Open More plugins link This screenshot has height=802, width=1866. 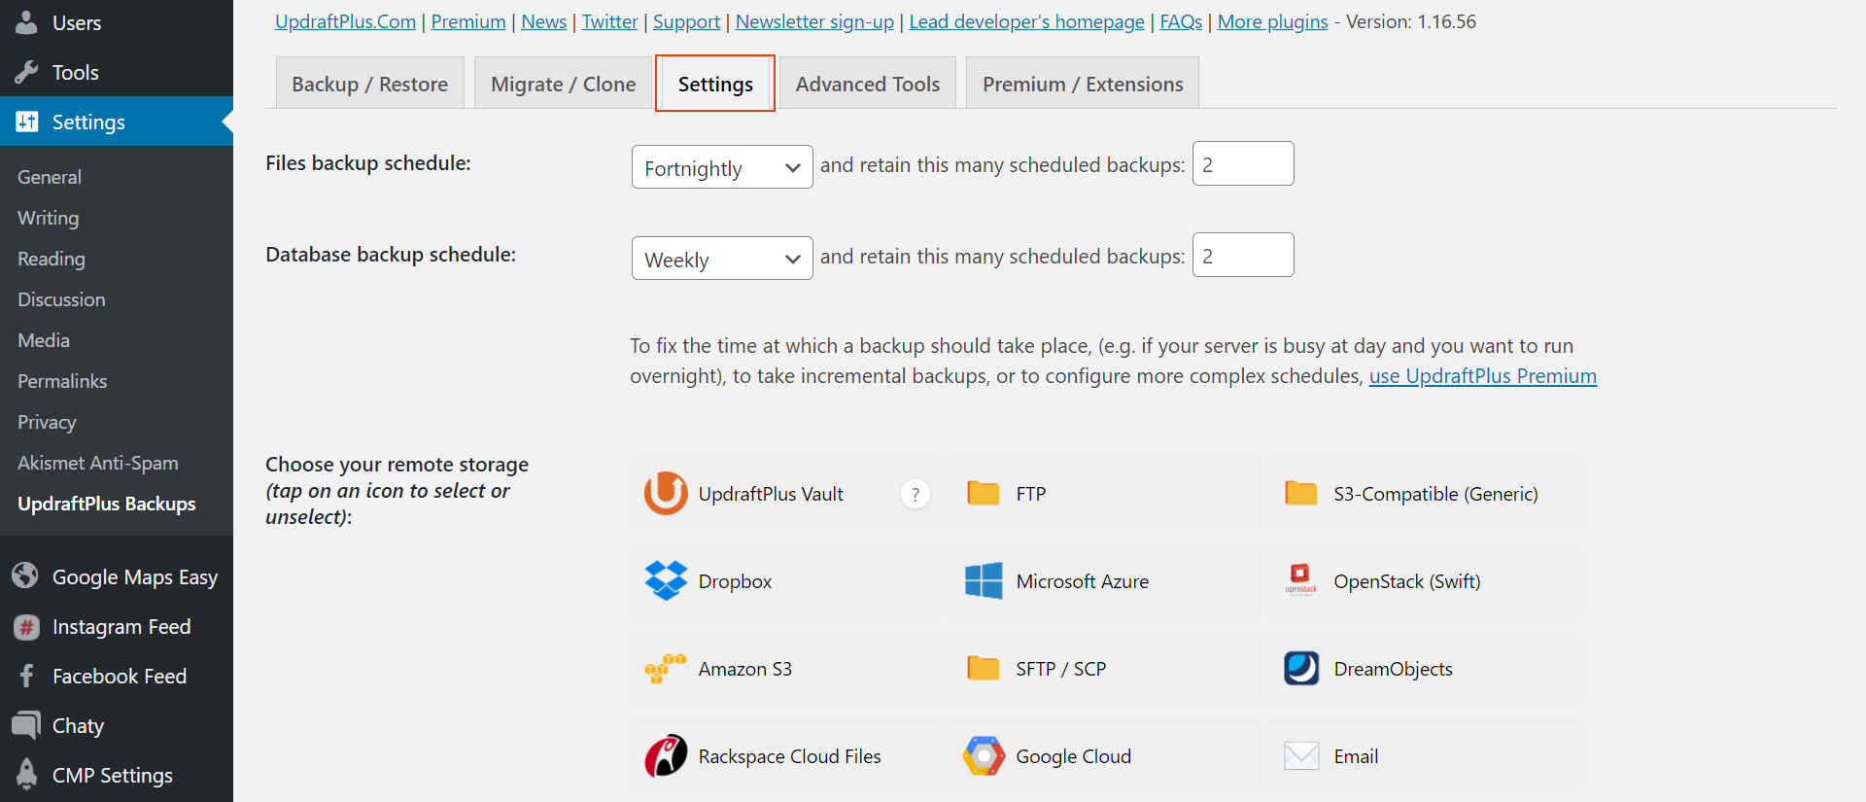coord(1272,21)
